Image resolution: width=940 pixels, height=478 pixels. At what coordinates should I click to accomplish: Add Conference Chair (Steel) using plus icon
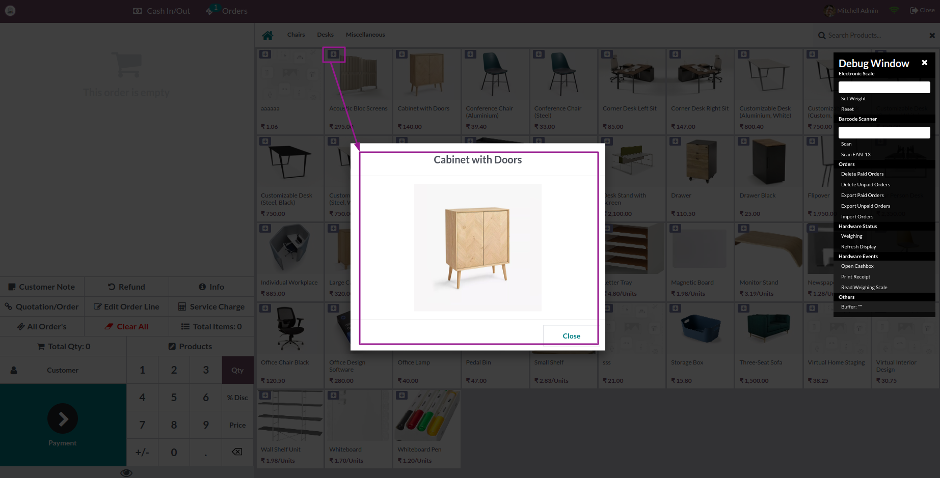tap(538, 53)
